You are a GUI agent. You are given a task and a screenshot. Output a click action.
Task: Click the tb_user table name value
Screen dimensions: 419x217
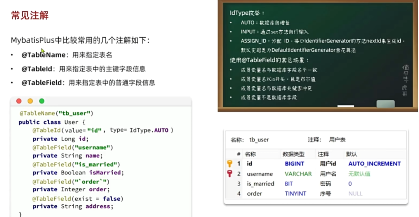point(259,140)
